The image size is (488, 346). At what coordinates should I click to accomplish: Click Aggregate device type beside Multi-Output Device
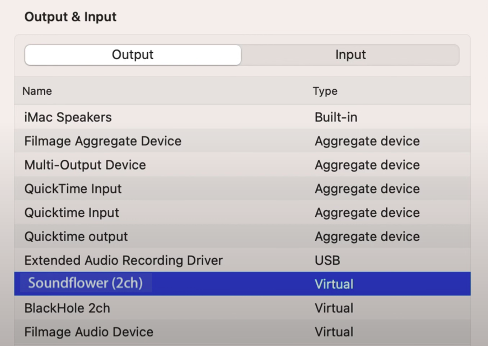367,165
